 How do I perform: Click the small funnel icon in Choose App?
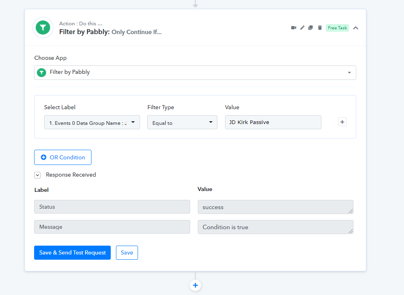(x=41, y=73)
